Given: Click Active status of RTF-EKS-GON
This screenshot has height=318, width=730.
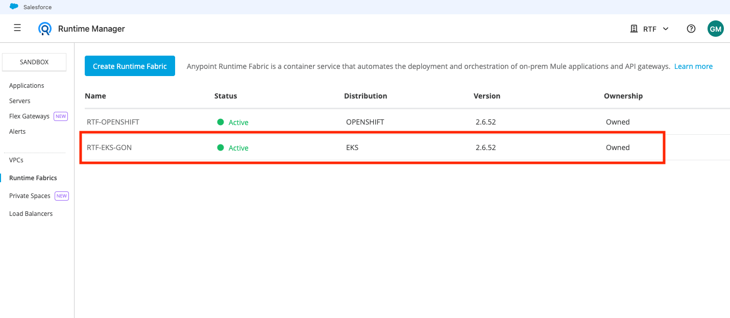Looking at the screenshot, I should click(238, 148).
